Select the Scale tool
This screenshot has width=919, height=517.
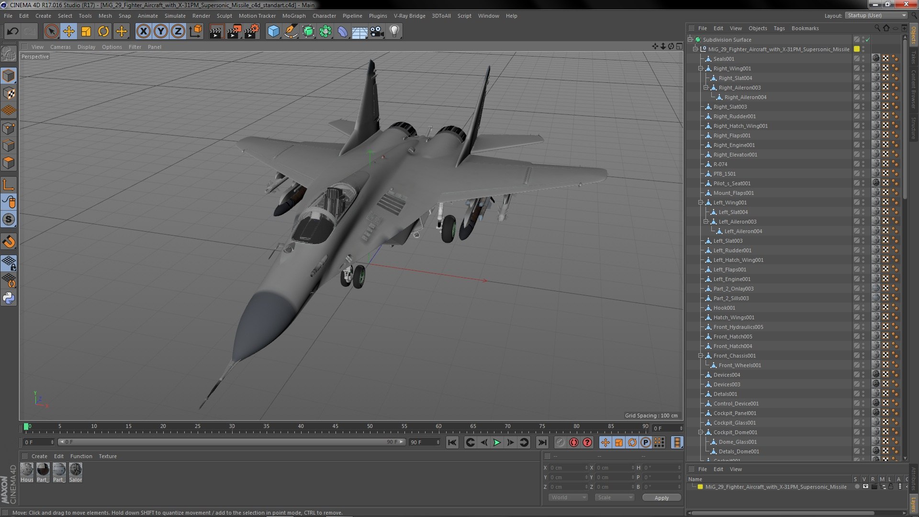pyautogui.click(x=86, y=32)
